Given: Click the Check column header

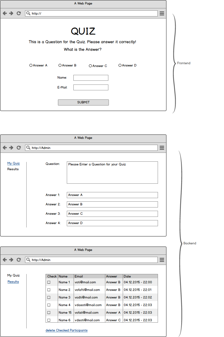Looking at the screenshot, I should pos(52,276).
